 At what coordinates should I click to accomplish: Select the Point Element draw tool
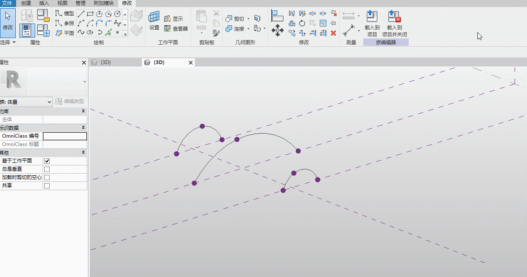click(x=117, y=32)
